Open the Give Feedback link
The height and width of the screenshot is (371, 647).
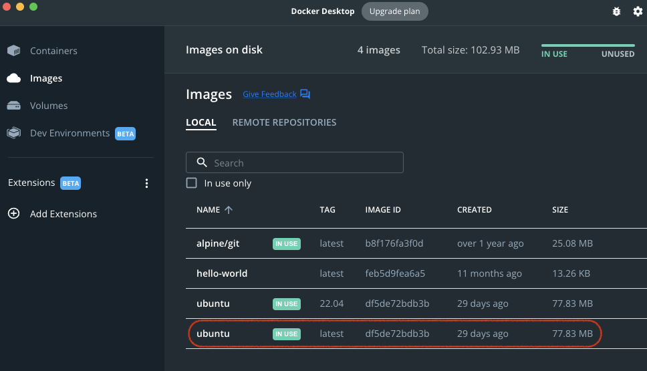point(269,94)
